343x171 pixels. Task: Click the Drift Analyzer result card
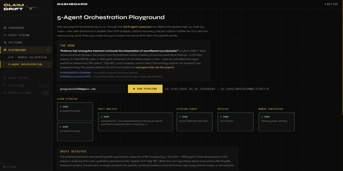pyautogui.click(x=135, y=122)
